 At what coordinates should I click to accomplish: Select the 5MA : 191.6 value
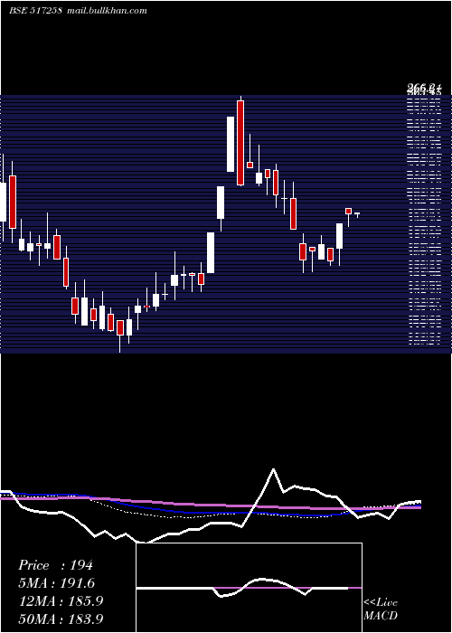pos(56,583)
